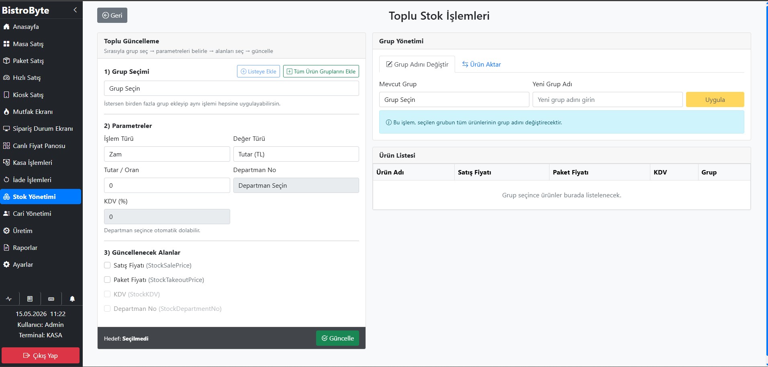The width and height of the screenshot is (768, 367).
Task: Click BistroByte logo text
Action: [26, 10]
